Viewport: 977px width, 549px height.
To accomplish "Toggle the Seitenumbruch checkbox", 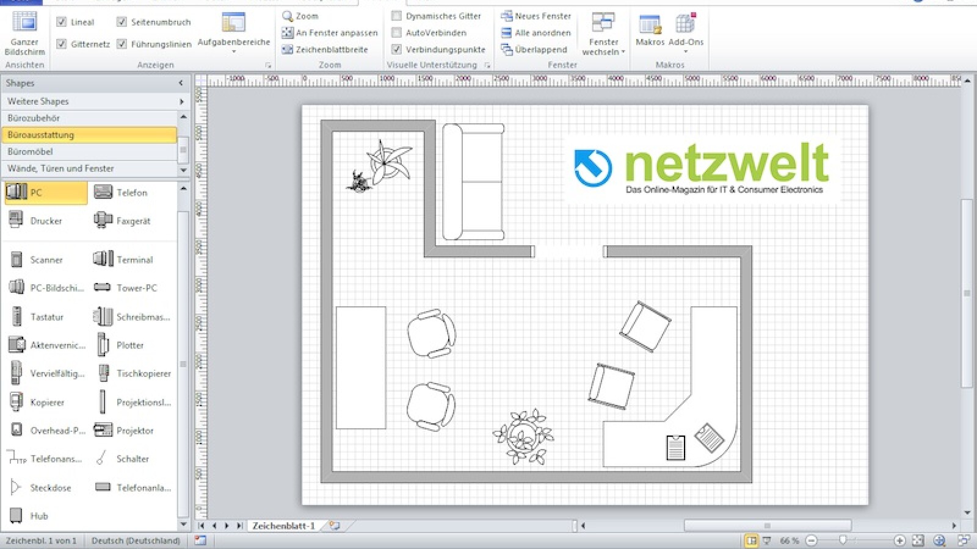I will pos(122,22).
